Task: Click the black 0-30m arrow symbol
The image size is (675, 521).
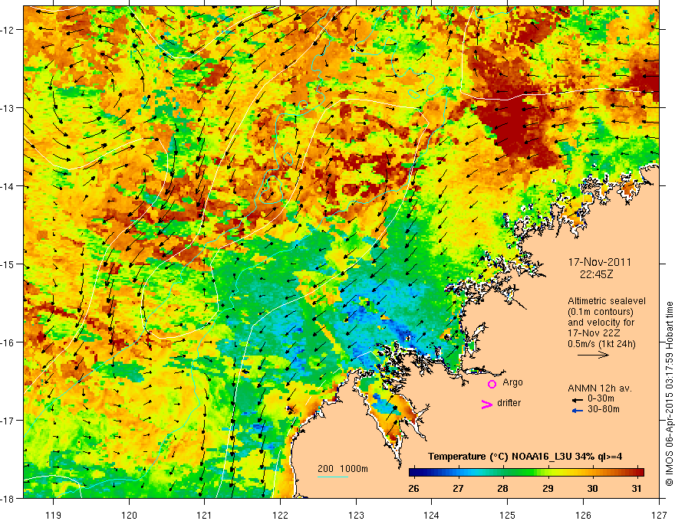Action: pos(578,400)
